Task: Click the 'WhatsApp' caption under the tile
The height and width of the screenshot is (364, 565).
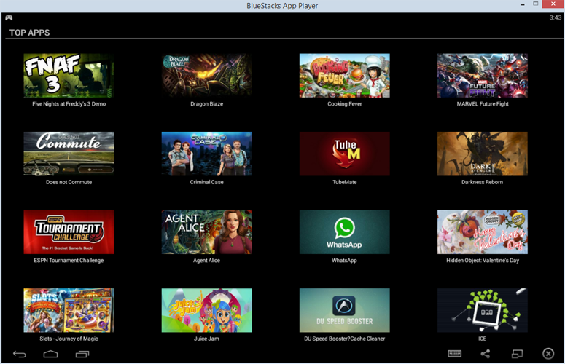Action: point(345,261)
